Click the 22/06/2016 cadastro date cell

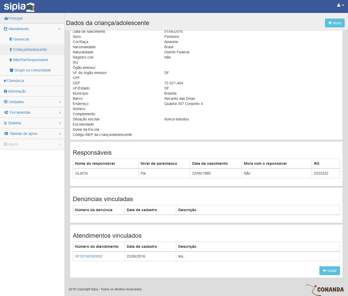pyautogui.click(x=150, y=256)
